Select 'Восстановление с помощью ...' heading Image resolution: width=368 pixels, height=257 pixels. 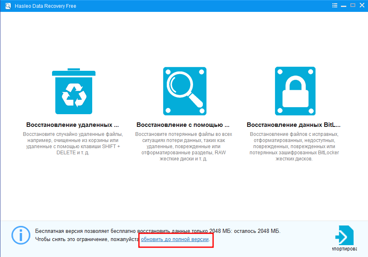(x=183, y=125)
